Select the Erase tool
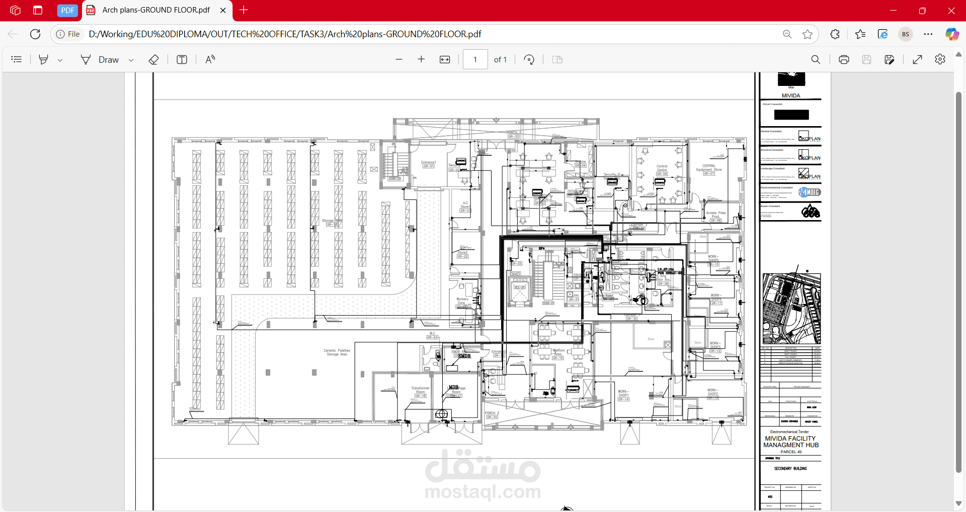This screenshot has width=966, height=512. click(x=154, y=59)
